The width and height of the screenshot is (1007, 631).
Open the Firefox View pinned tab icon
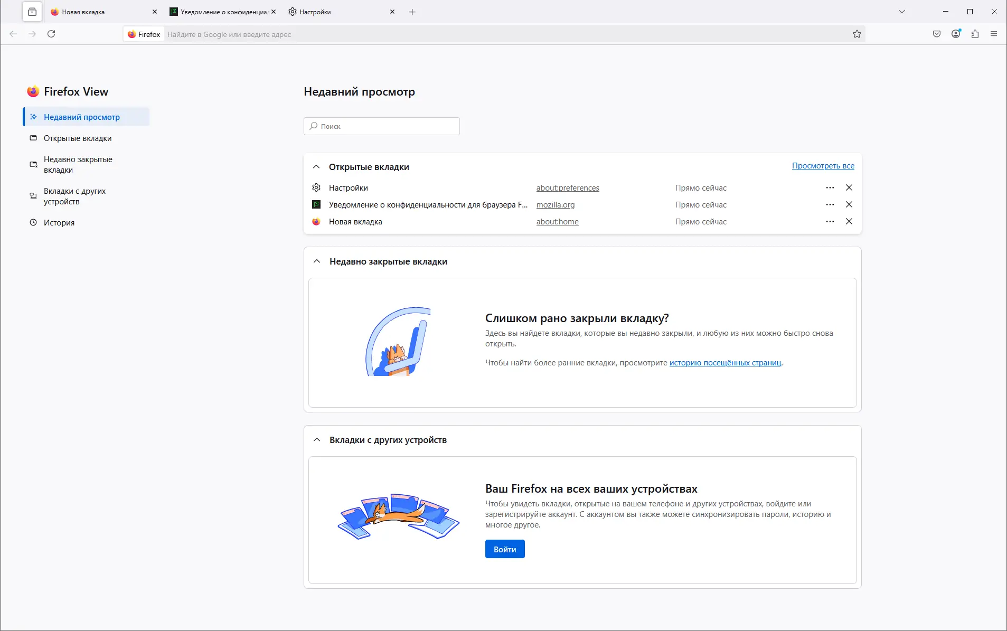click(32, 12)
